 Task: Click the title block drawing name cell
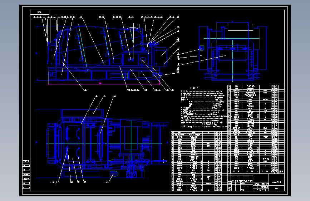(277, 182)
